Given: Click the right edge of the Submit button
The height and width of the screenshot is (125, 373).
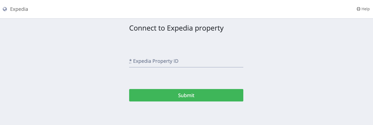Looking at the screenshot, I should coord(241,95).
